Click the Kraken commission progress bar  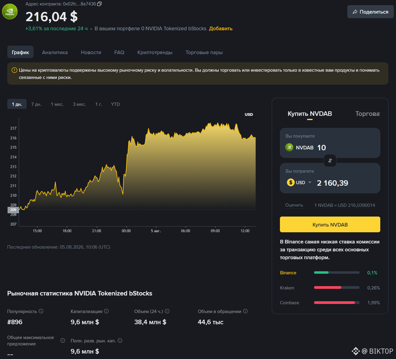pos(337,288)
